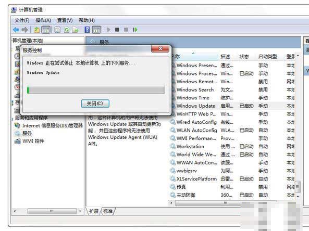Click the services list vertical scrollbar thumb
The height and width of the screenshot is (231, 309).
[298, 187]
